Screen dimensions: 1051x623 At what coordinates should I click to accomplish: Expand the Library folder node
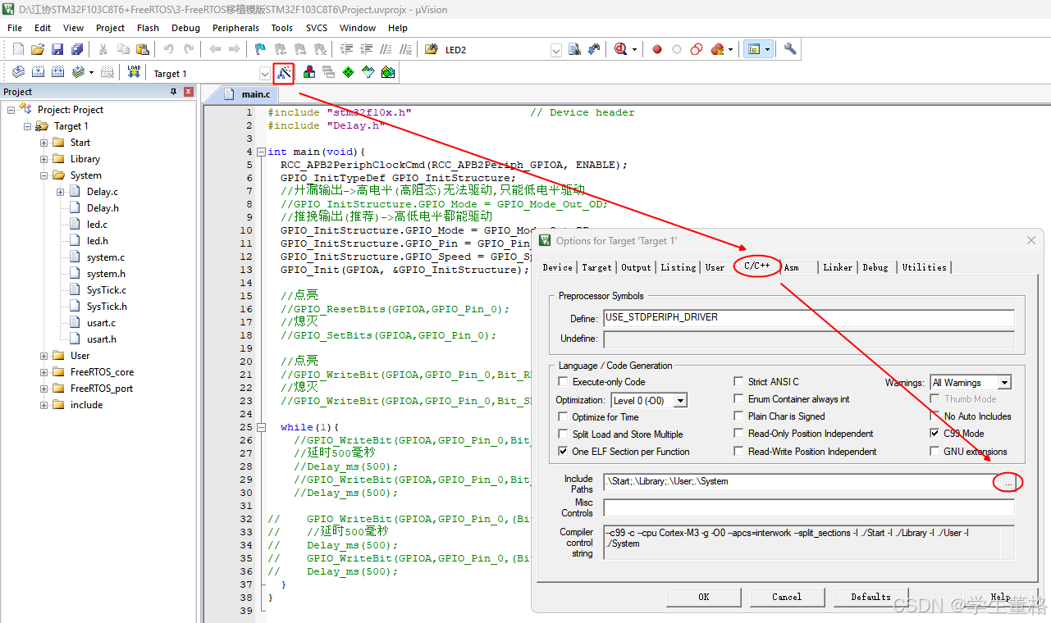pyautogui.click(x=43, y=159)
